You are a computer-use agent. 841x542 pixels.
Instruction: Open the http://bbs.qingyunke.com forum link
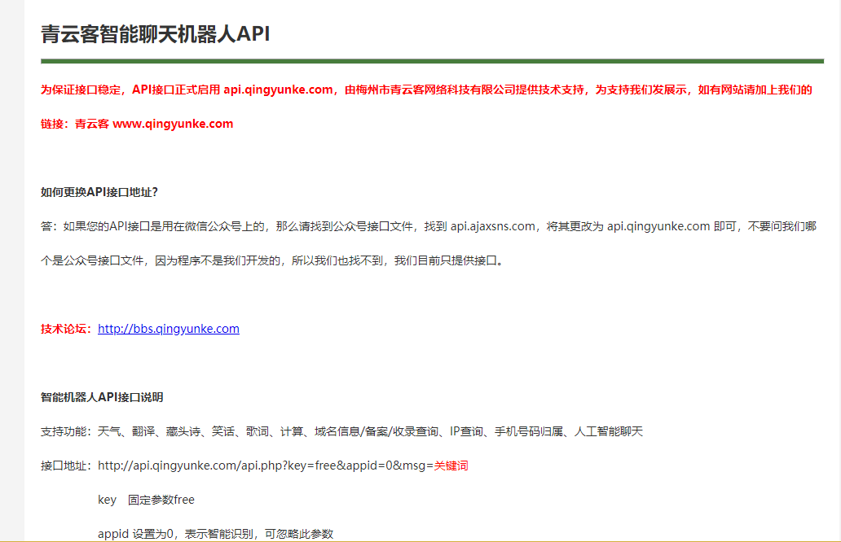pyautogui.click(x=169, y=329)
